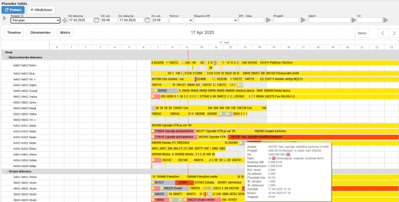Expand the Termin dropdown
Screen dimensions: 399x202
[181, 20]
